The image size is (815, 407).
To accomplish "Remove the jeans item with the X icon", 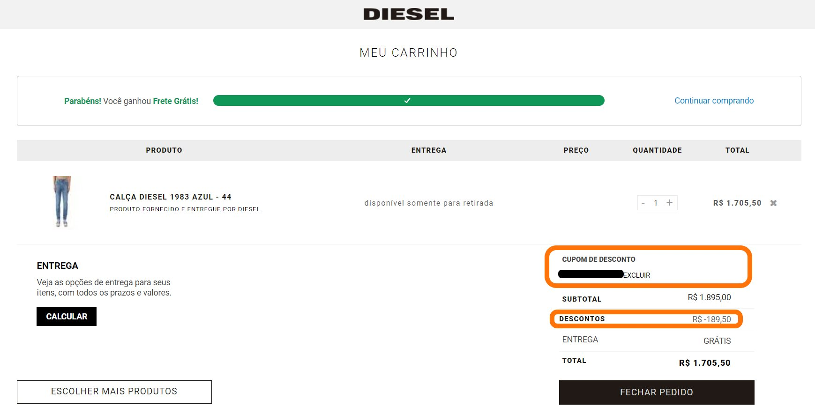I will coord(773,203).
